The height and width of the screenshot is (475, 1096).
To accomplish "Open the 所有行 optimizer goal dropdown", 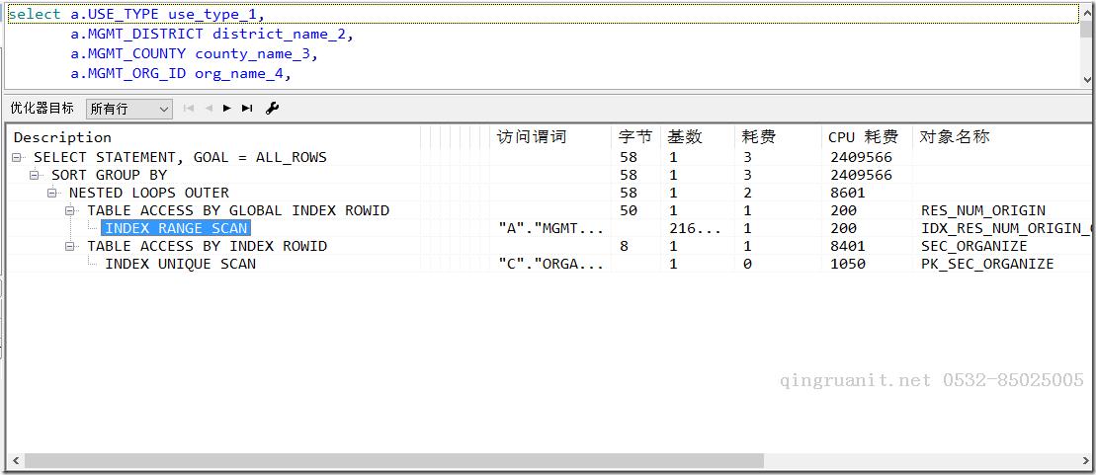I will click(129, 109).
